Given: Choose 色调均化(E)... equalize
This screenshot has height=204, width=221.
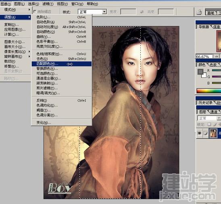Looking at the screenshot, I should (x=62, y=105).
